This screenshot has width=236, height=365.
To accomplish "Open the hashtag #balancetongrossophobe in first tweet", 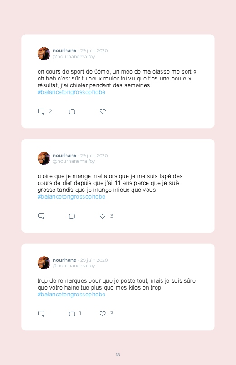I will coord(71,92).
